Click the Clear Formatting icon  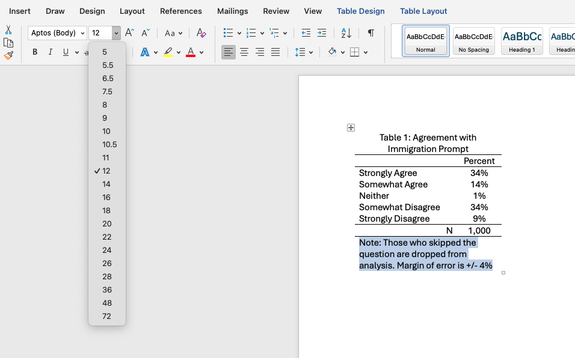tap(201, 33)
